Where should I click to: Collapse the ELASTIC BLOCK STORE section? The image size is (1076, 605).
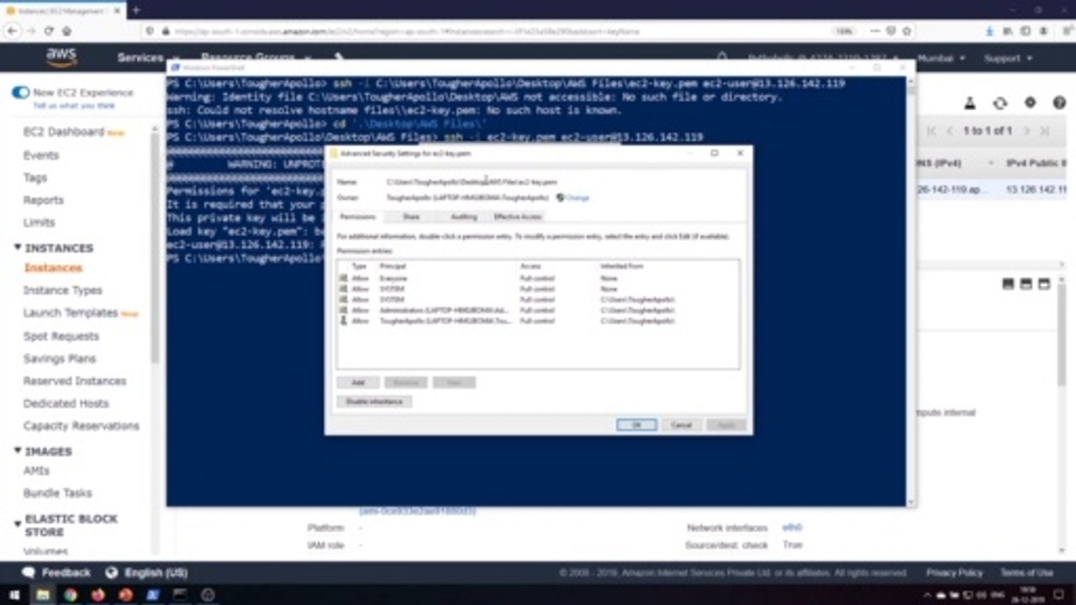point(18,524)
